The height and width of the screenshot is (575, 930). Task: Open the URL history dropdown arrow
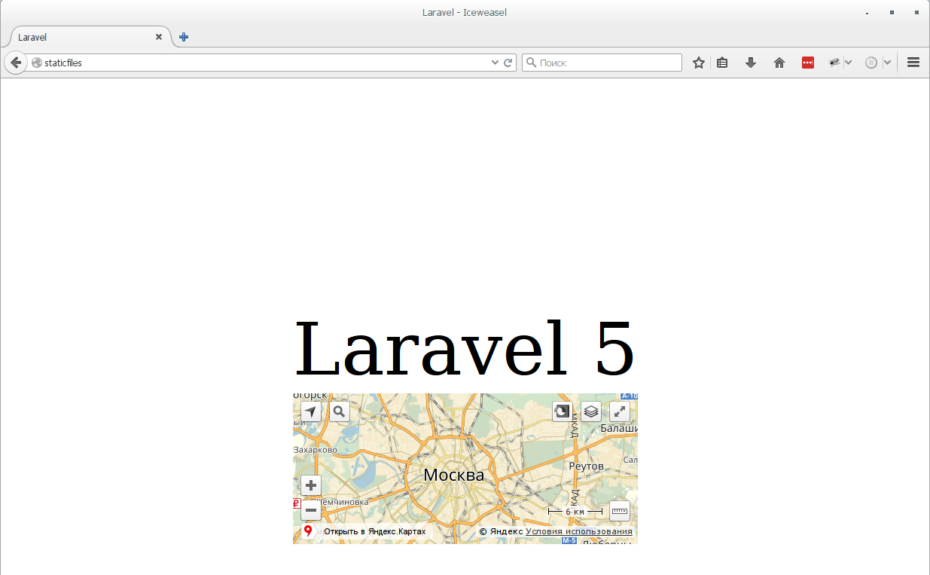[x=495, y=63]
